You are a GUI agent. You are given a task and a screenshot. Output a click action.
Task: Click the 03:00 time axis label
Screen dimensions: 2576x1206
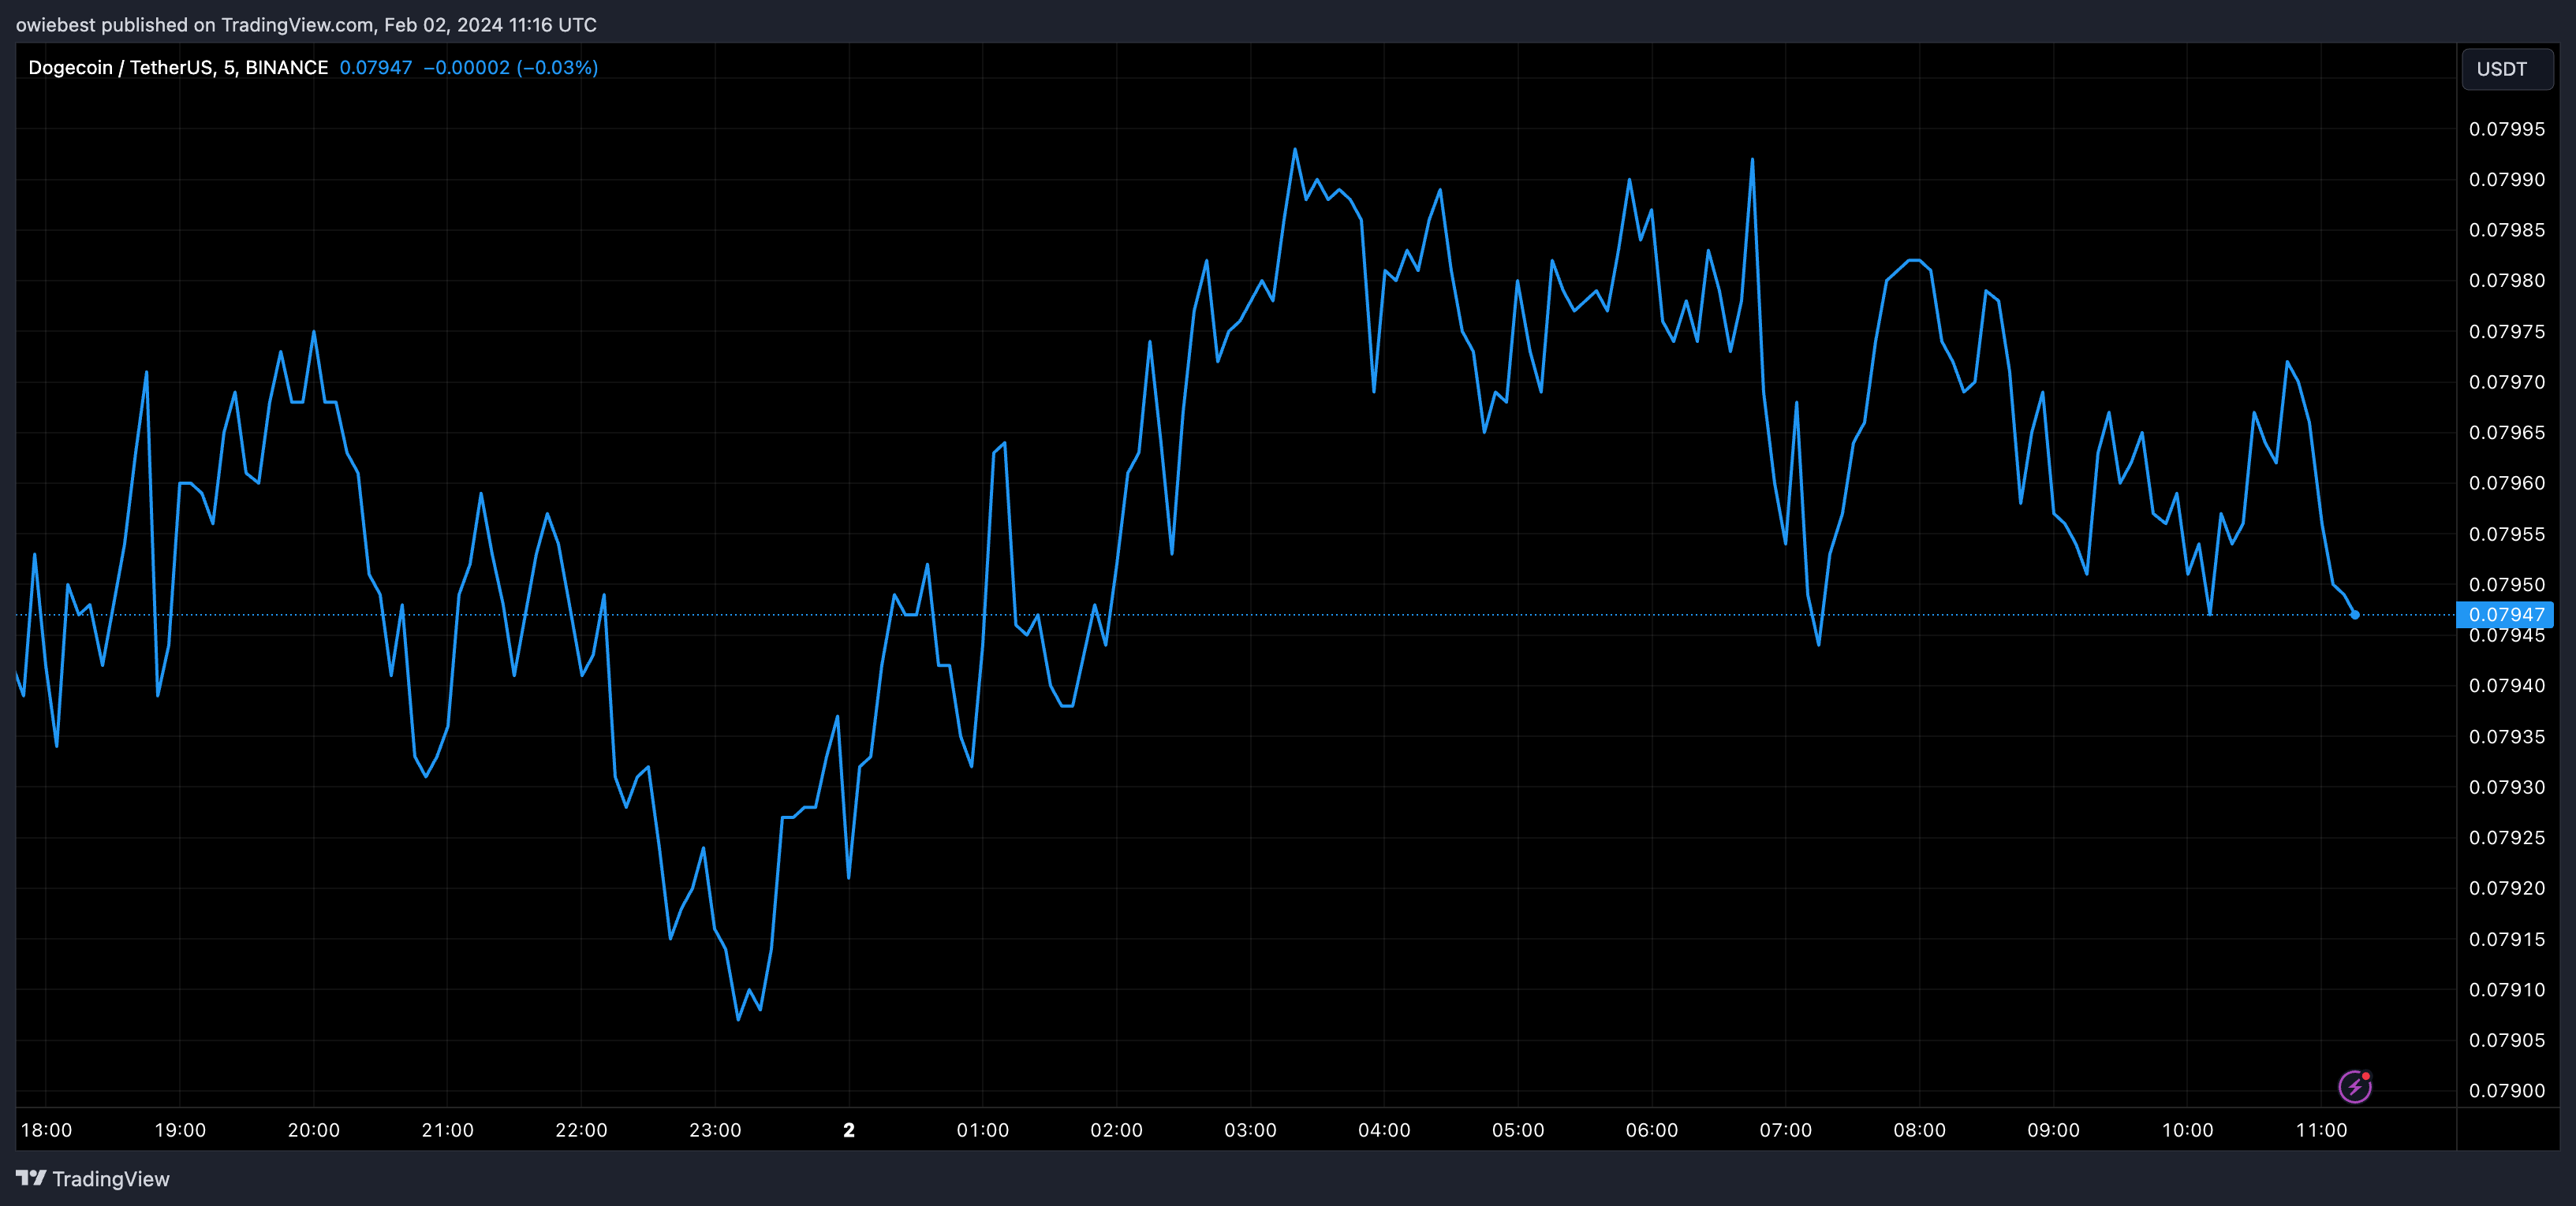pos(1251,1130)
